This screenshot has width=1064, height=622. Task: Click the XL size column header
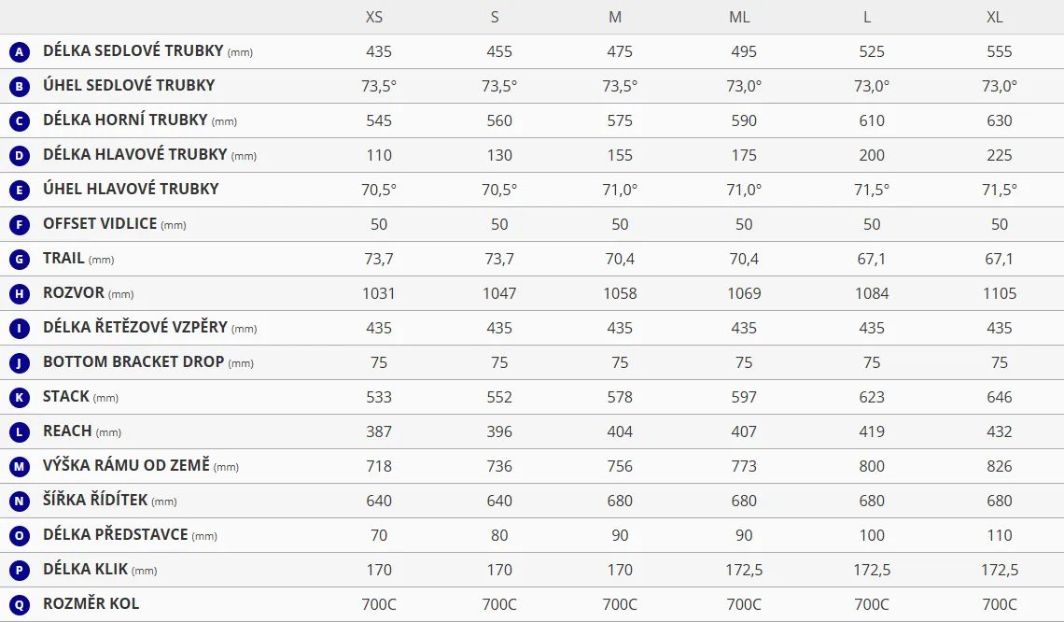point(995,18)
